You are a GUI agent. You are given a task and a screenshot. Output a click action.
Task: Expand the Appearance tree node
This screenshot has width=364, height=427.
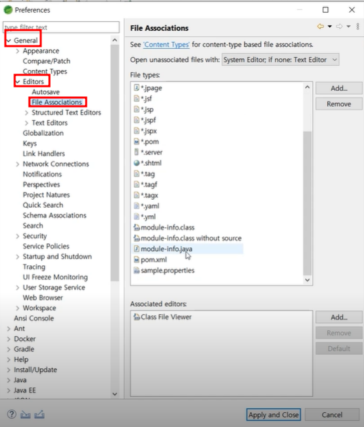(x=17, y=51)
